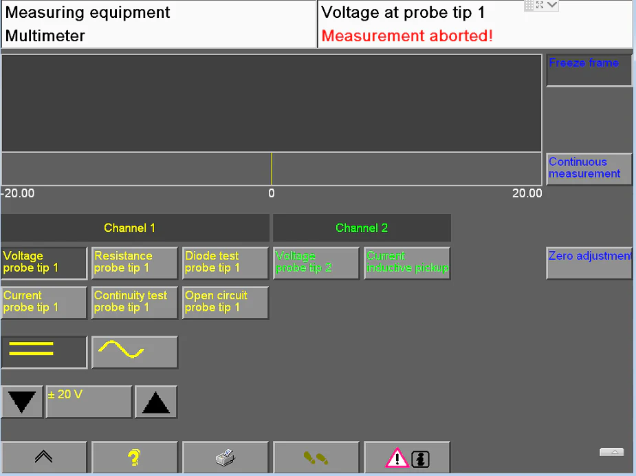Click the yellow zero marker on scale bar

tap(272, 169)
